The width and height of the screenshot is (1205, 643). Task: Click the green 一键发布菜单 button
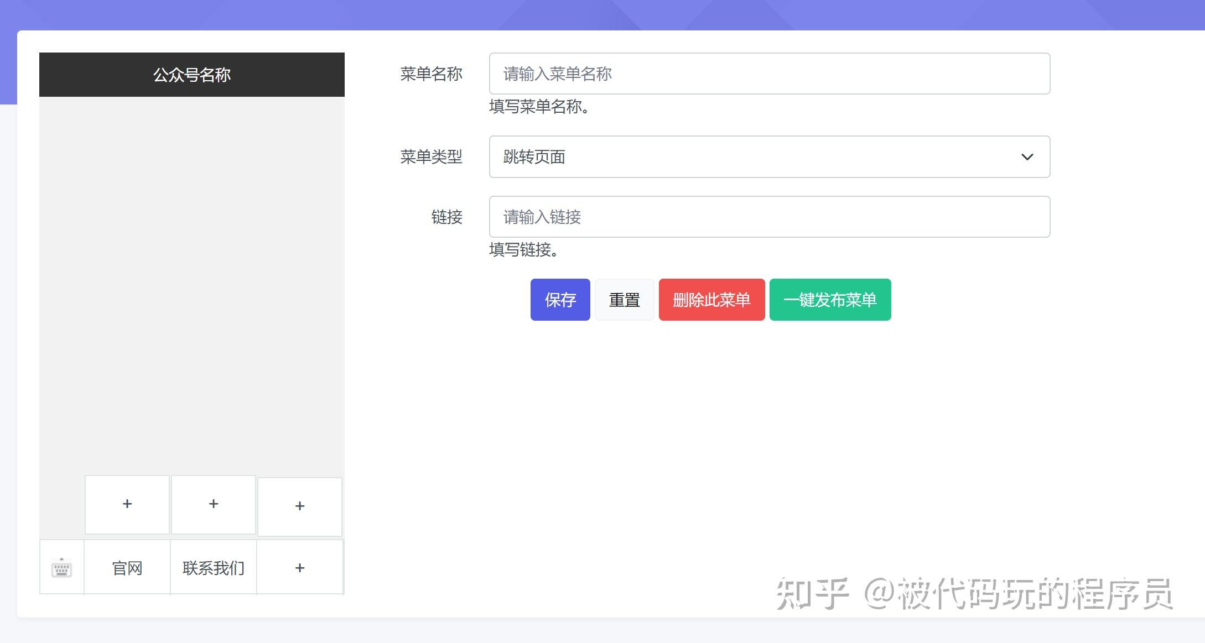point(829,299)
